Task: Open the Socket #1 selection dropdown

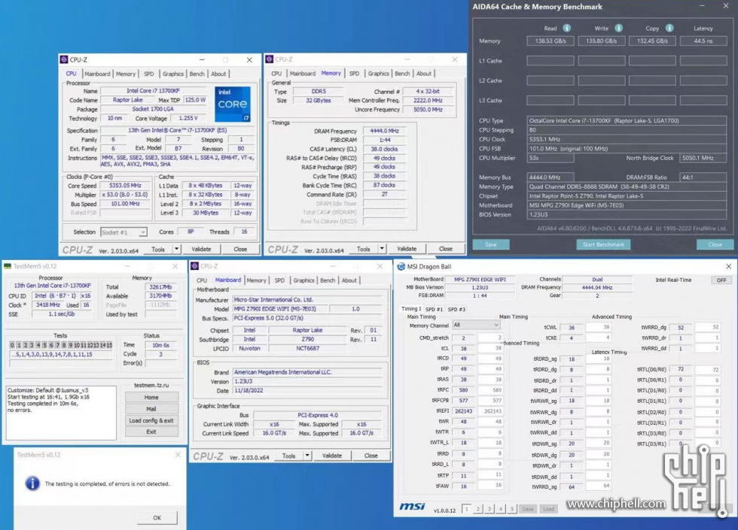Action: pyautogui.click(x=124, y=232)
